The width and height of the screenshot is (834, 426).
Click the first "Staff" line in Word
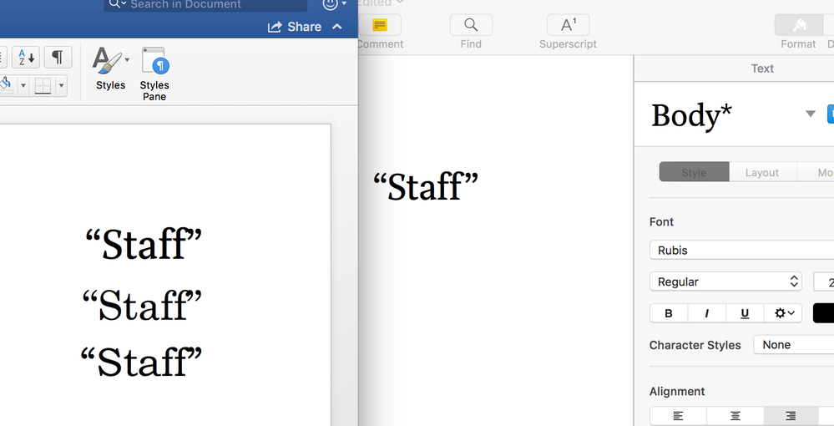[144, 243]
